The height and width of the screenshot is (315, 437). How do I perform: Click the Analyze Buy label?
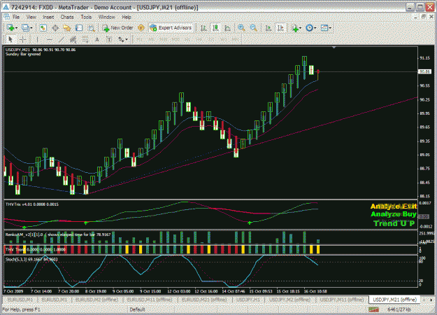click(x=393, y=214)
